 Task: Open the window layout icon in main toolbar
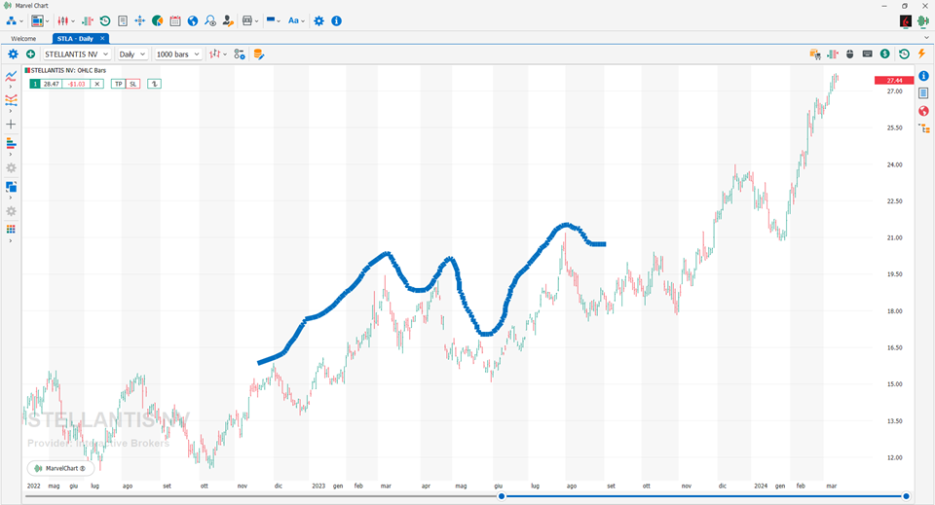click(246, 20)
